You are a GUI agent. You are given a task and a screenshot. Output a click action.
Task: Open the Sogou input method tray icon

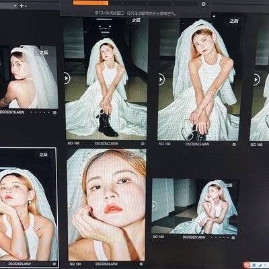tap(247, 265)
